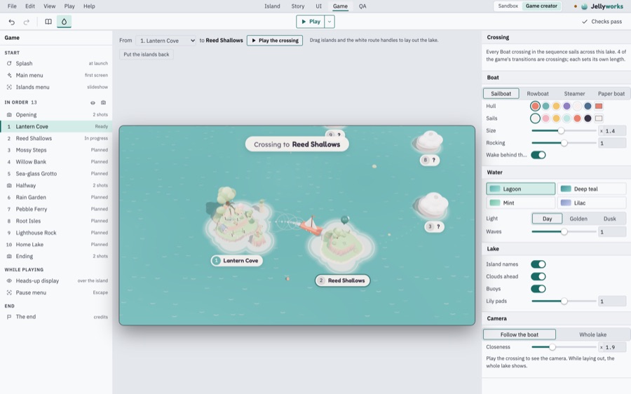Viewport: 631px width, 394px height.
Task: Expand the Play button dropdown arrow
Action: point(330,22)
